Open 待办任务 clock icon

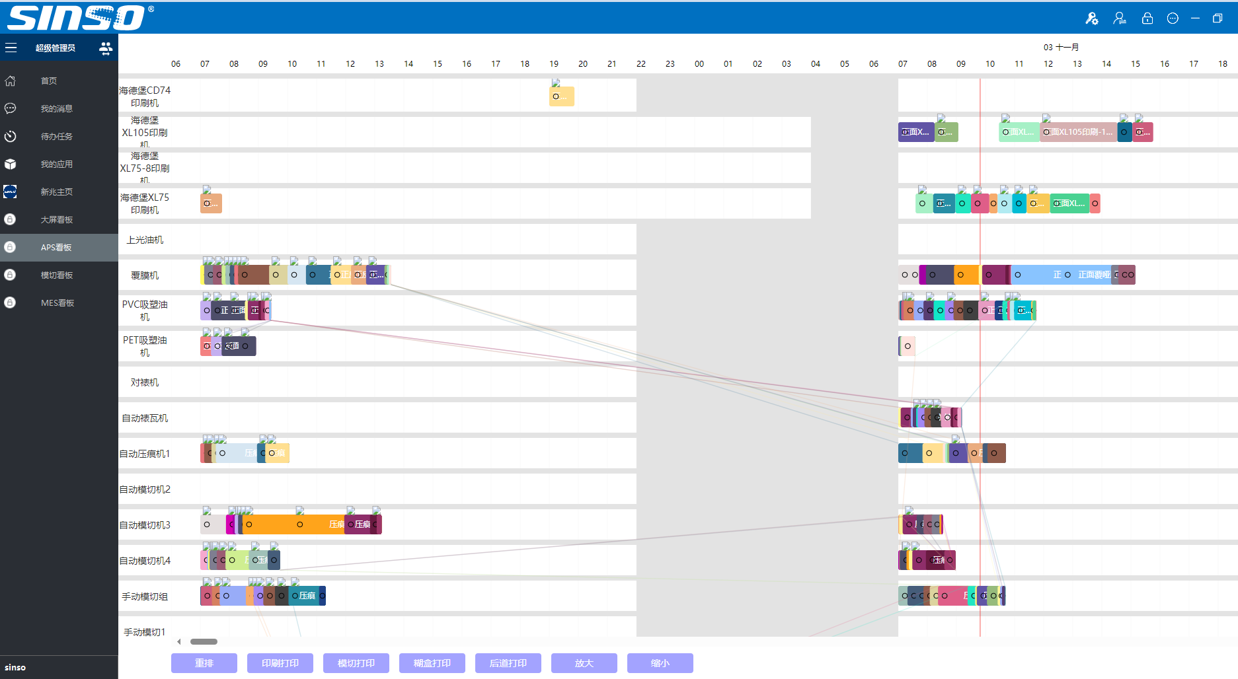10,136
